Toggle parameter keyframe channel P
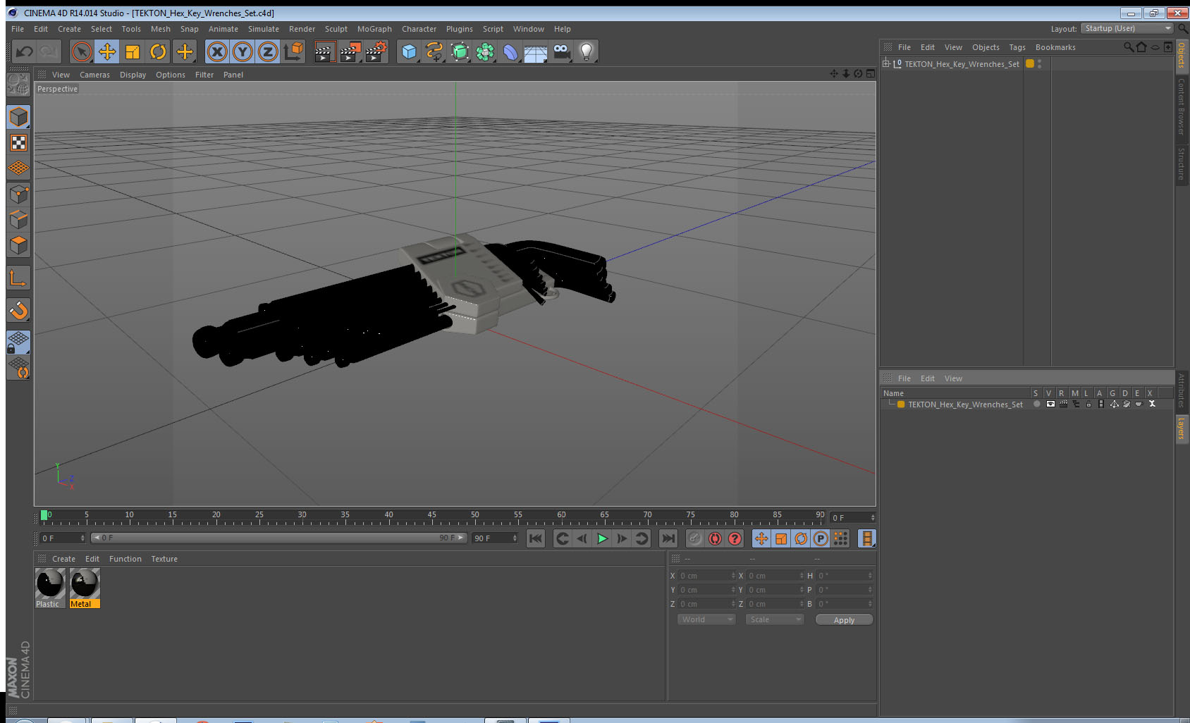 point(821,538)
